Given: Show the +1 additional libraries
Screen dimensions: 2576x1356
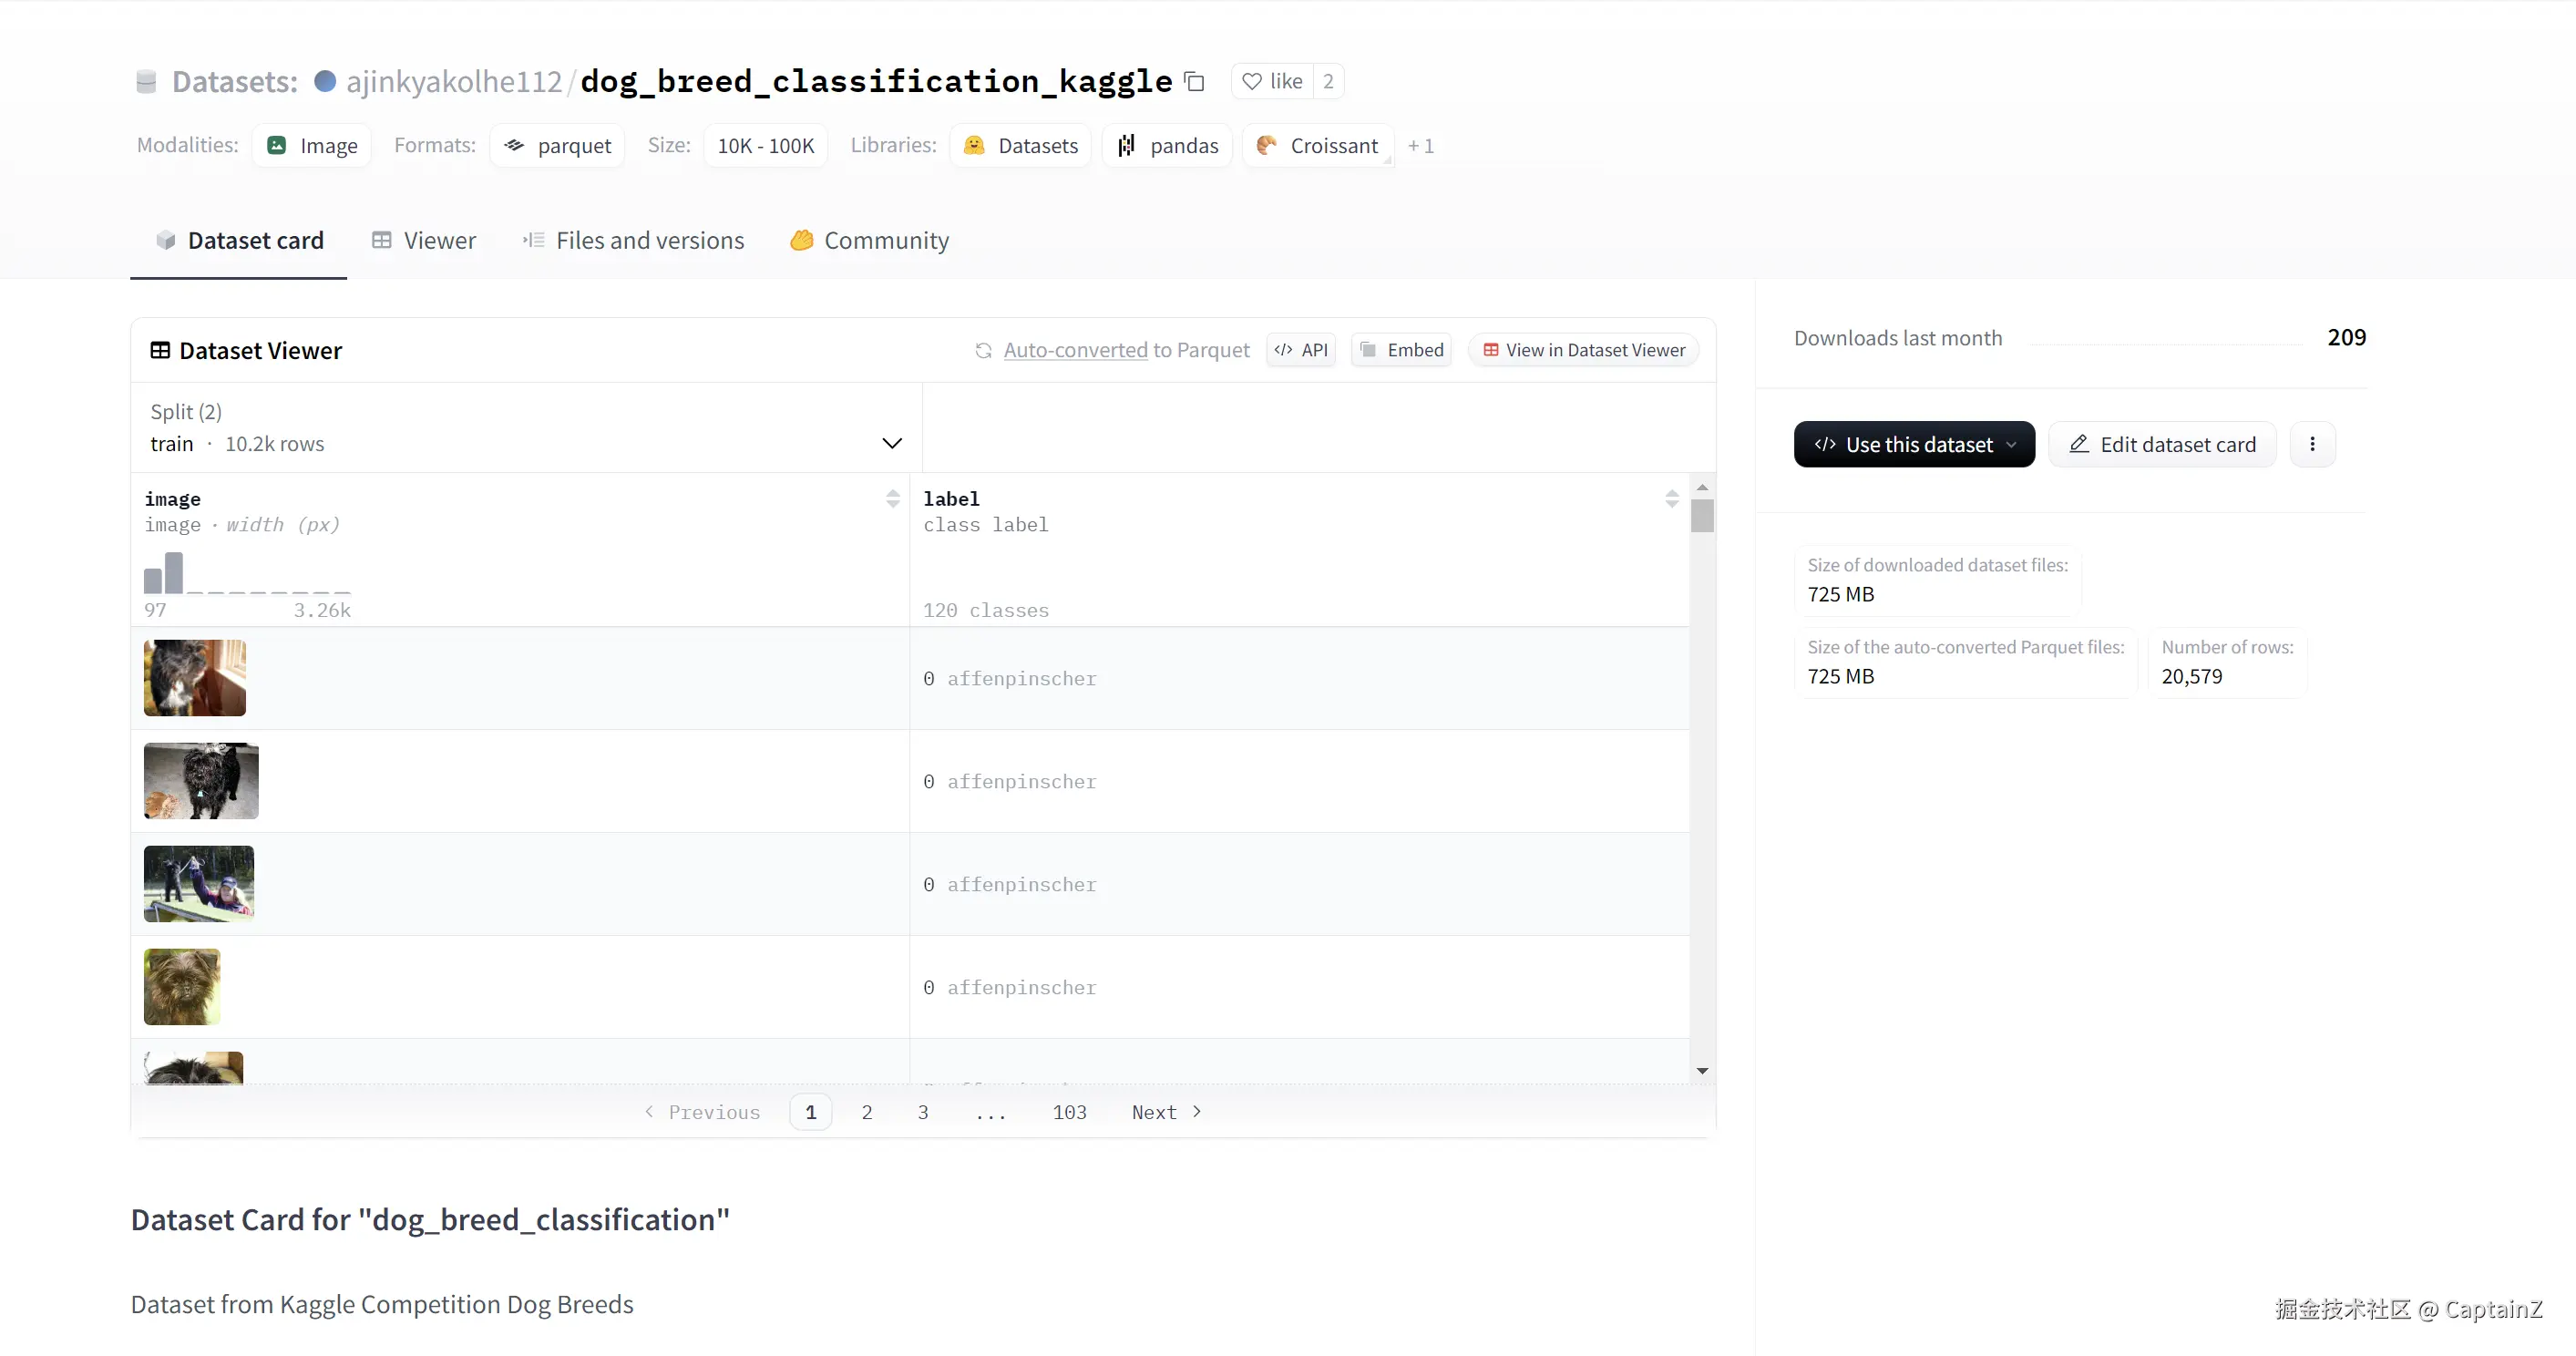Looking at the screenshot, I should tap(1420, 146).
